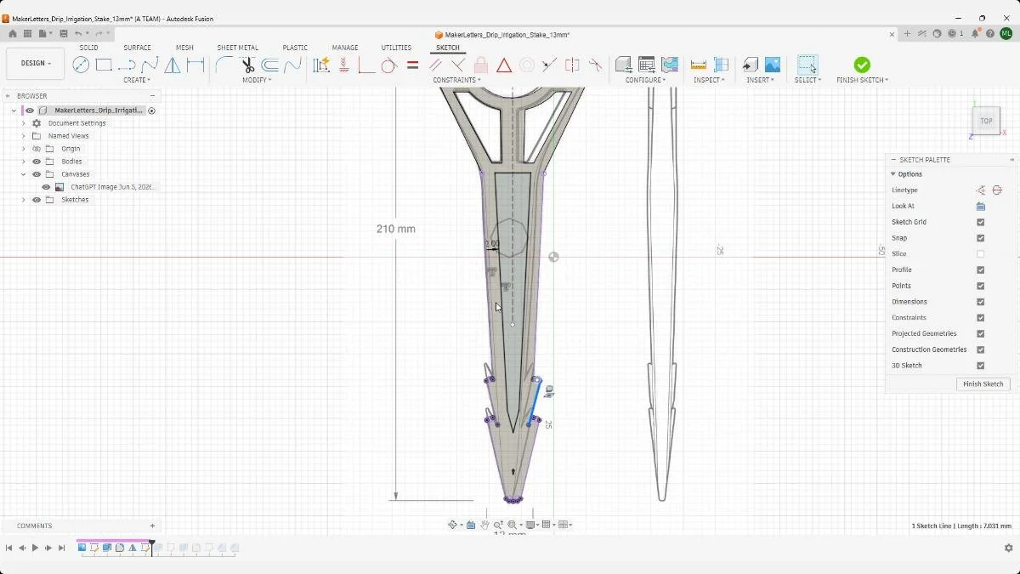Expand the Document Settings node
The image size is (1020, 574).
23,123
